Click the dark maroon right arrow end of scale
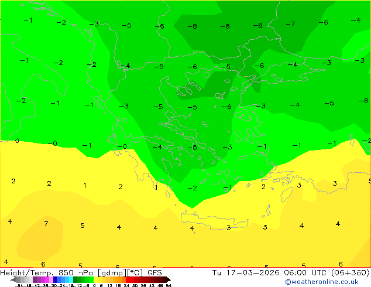The image size is (371, 287). (169, 279)
